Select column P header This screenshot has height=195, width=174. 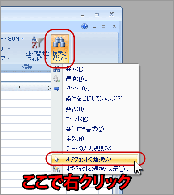click(18, 88)
